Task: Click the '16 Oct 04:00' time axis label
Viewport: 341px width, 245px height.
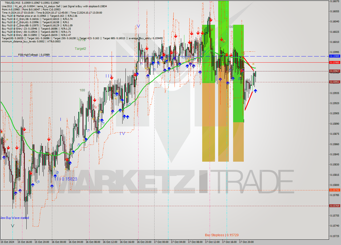Action: click(76, 242)
